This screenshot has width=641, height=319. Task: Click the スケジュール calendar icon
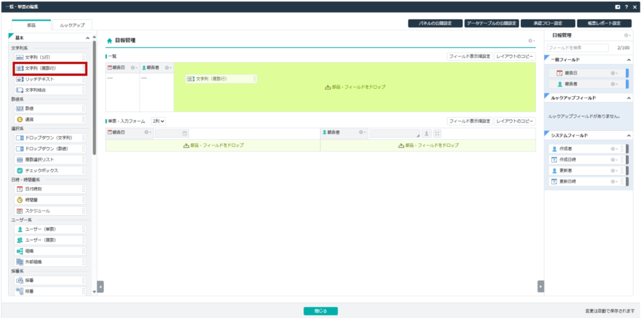tap(19, 211)
